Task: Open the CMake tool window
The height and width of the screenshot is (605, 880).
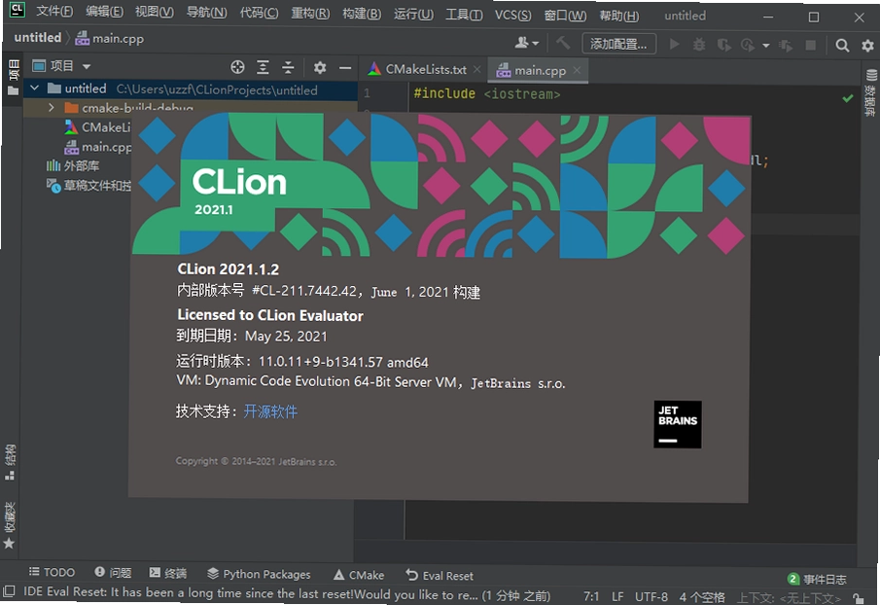Action: point(359,575)
